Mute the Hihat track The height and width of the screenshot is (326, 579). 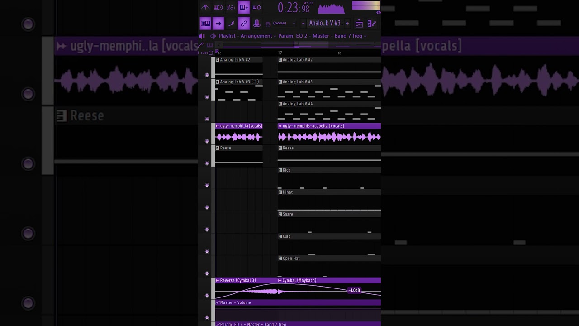[207, 207]
